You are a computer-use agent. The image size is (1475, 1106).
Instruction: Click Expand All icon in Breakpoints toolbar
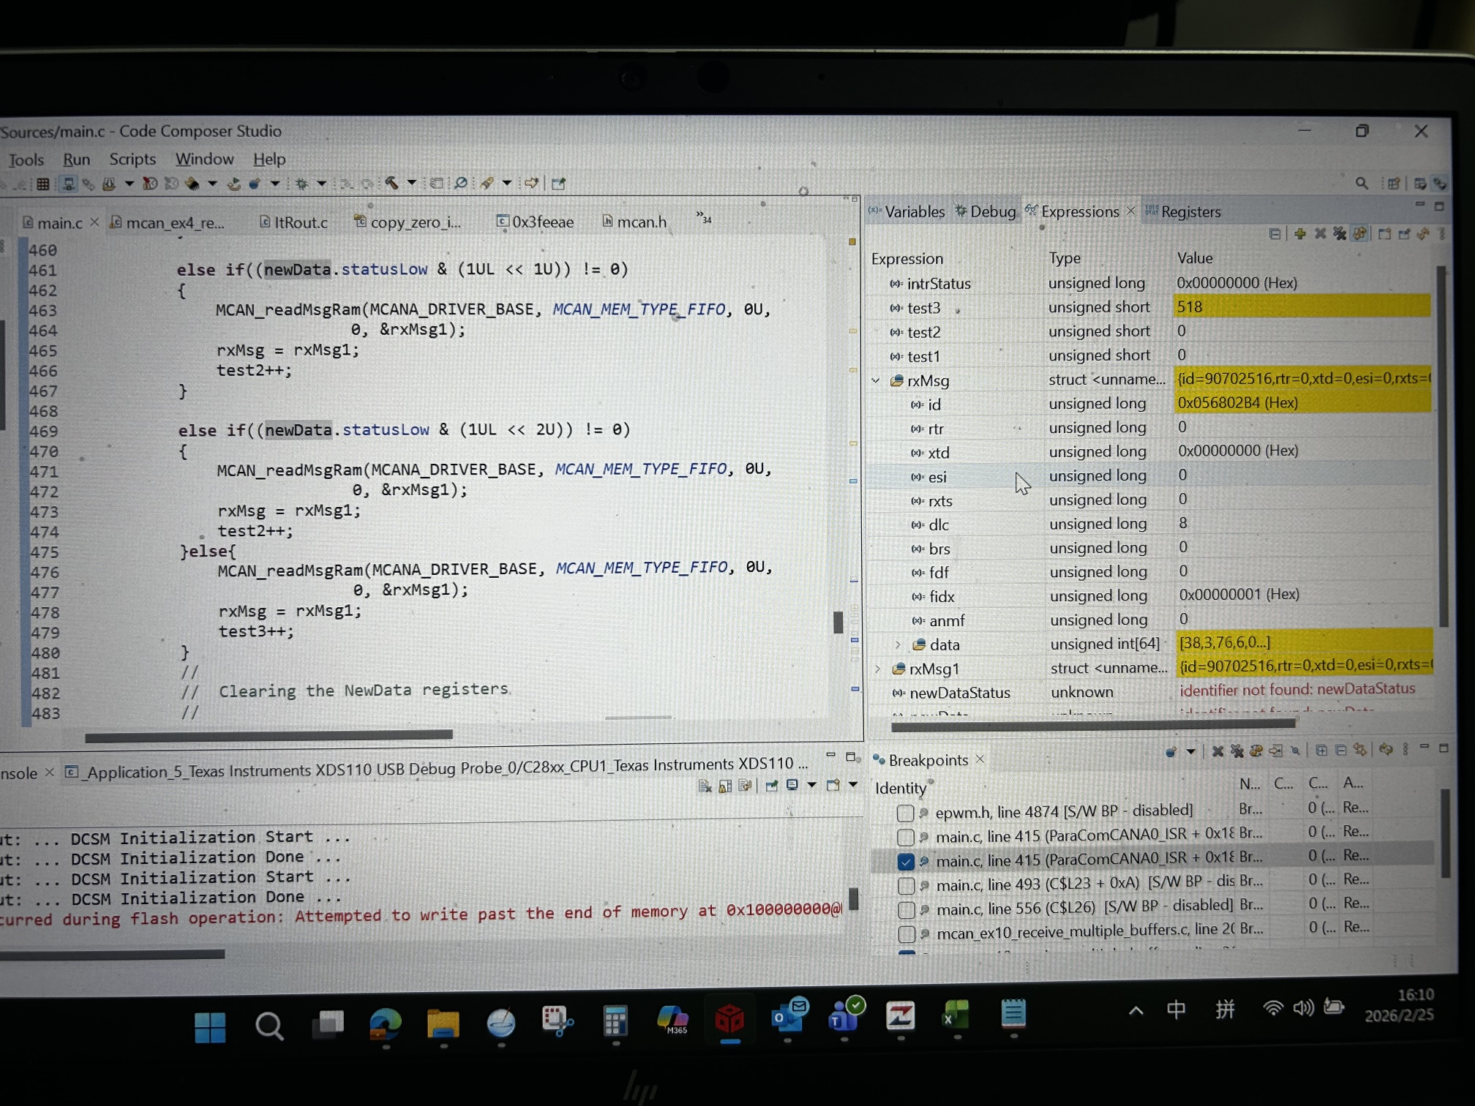pyautogui.click(x=1321, y=750)
